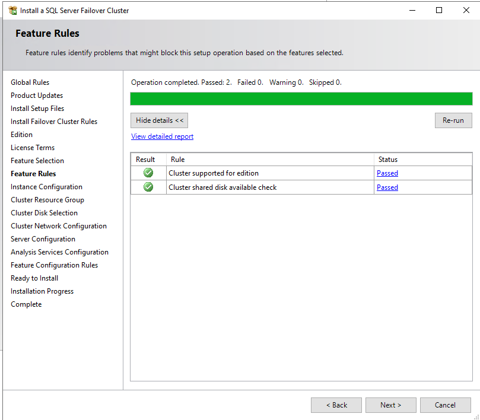Select Ready to Install step

tap(34, 278)
